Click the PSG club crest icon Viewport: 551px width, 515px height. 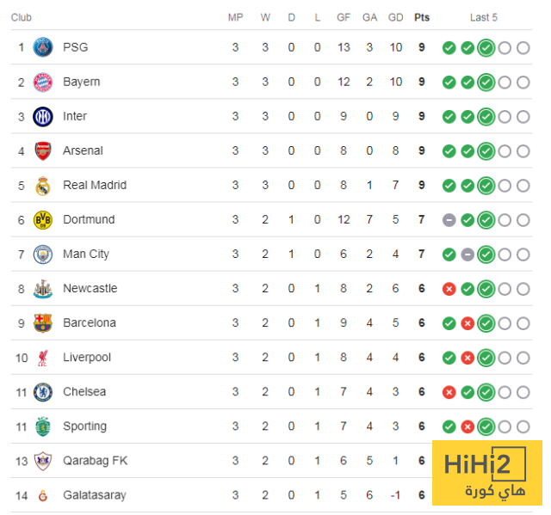point(42,47)
